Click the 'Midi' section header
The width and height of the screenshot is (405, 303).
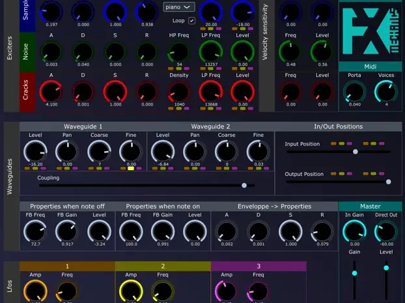[370, 66]
